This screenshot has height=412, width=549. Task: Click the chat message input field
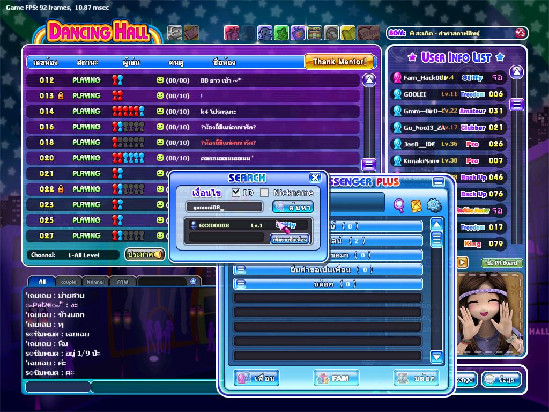(154, 386)
